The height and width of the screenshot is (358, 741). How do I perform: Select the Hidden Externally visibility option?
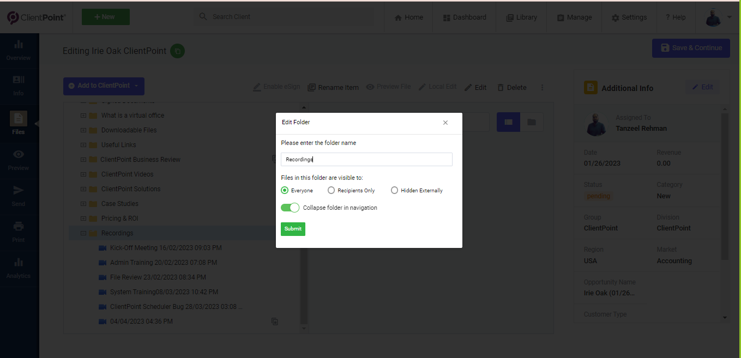coord(394,190)
